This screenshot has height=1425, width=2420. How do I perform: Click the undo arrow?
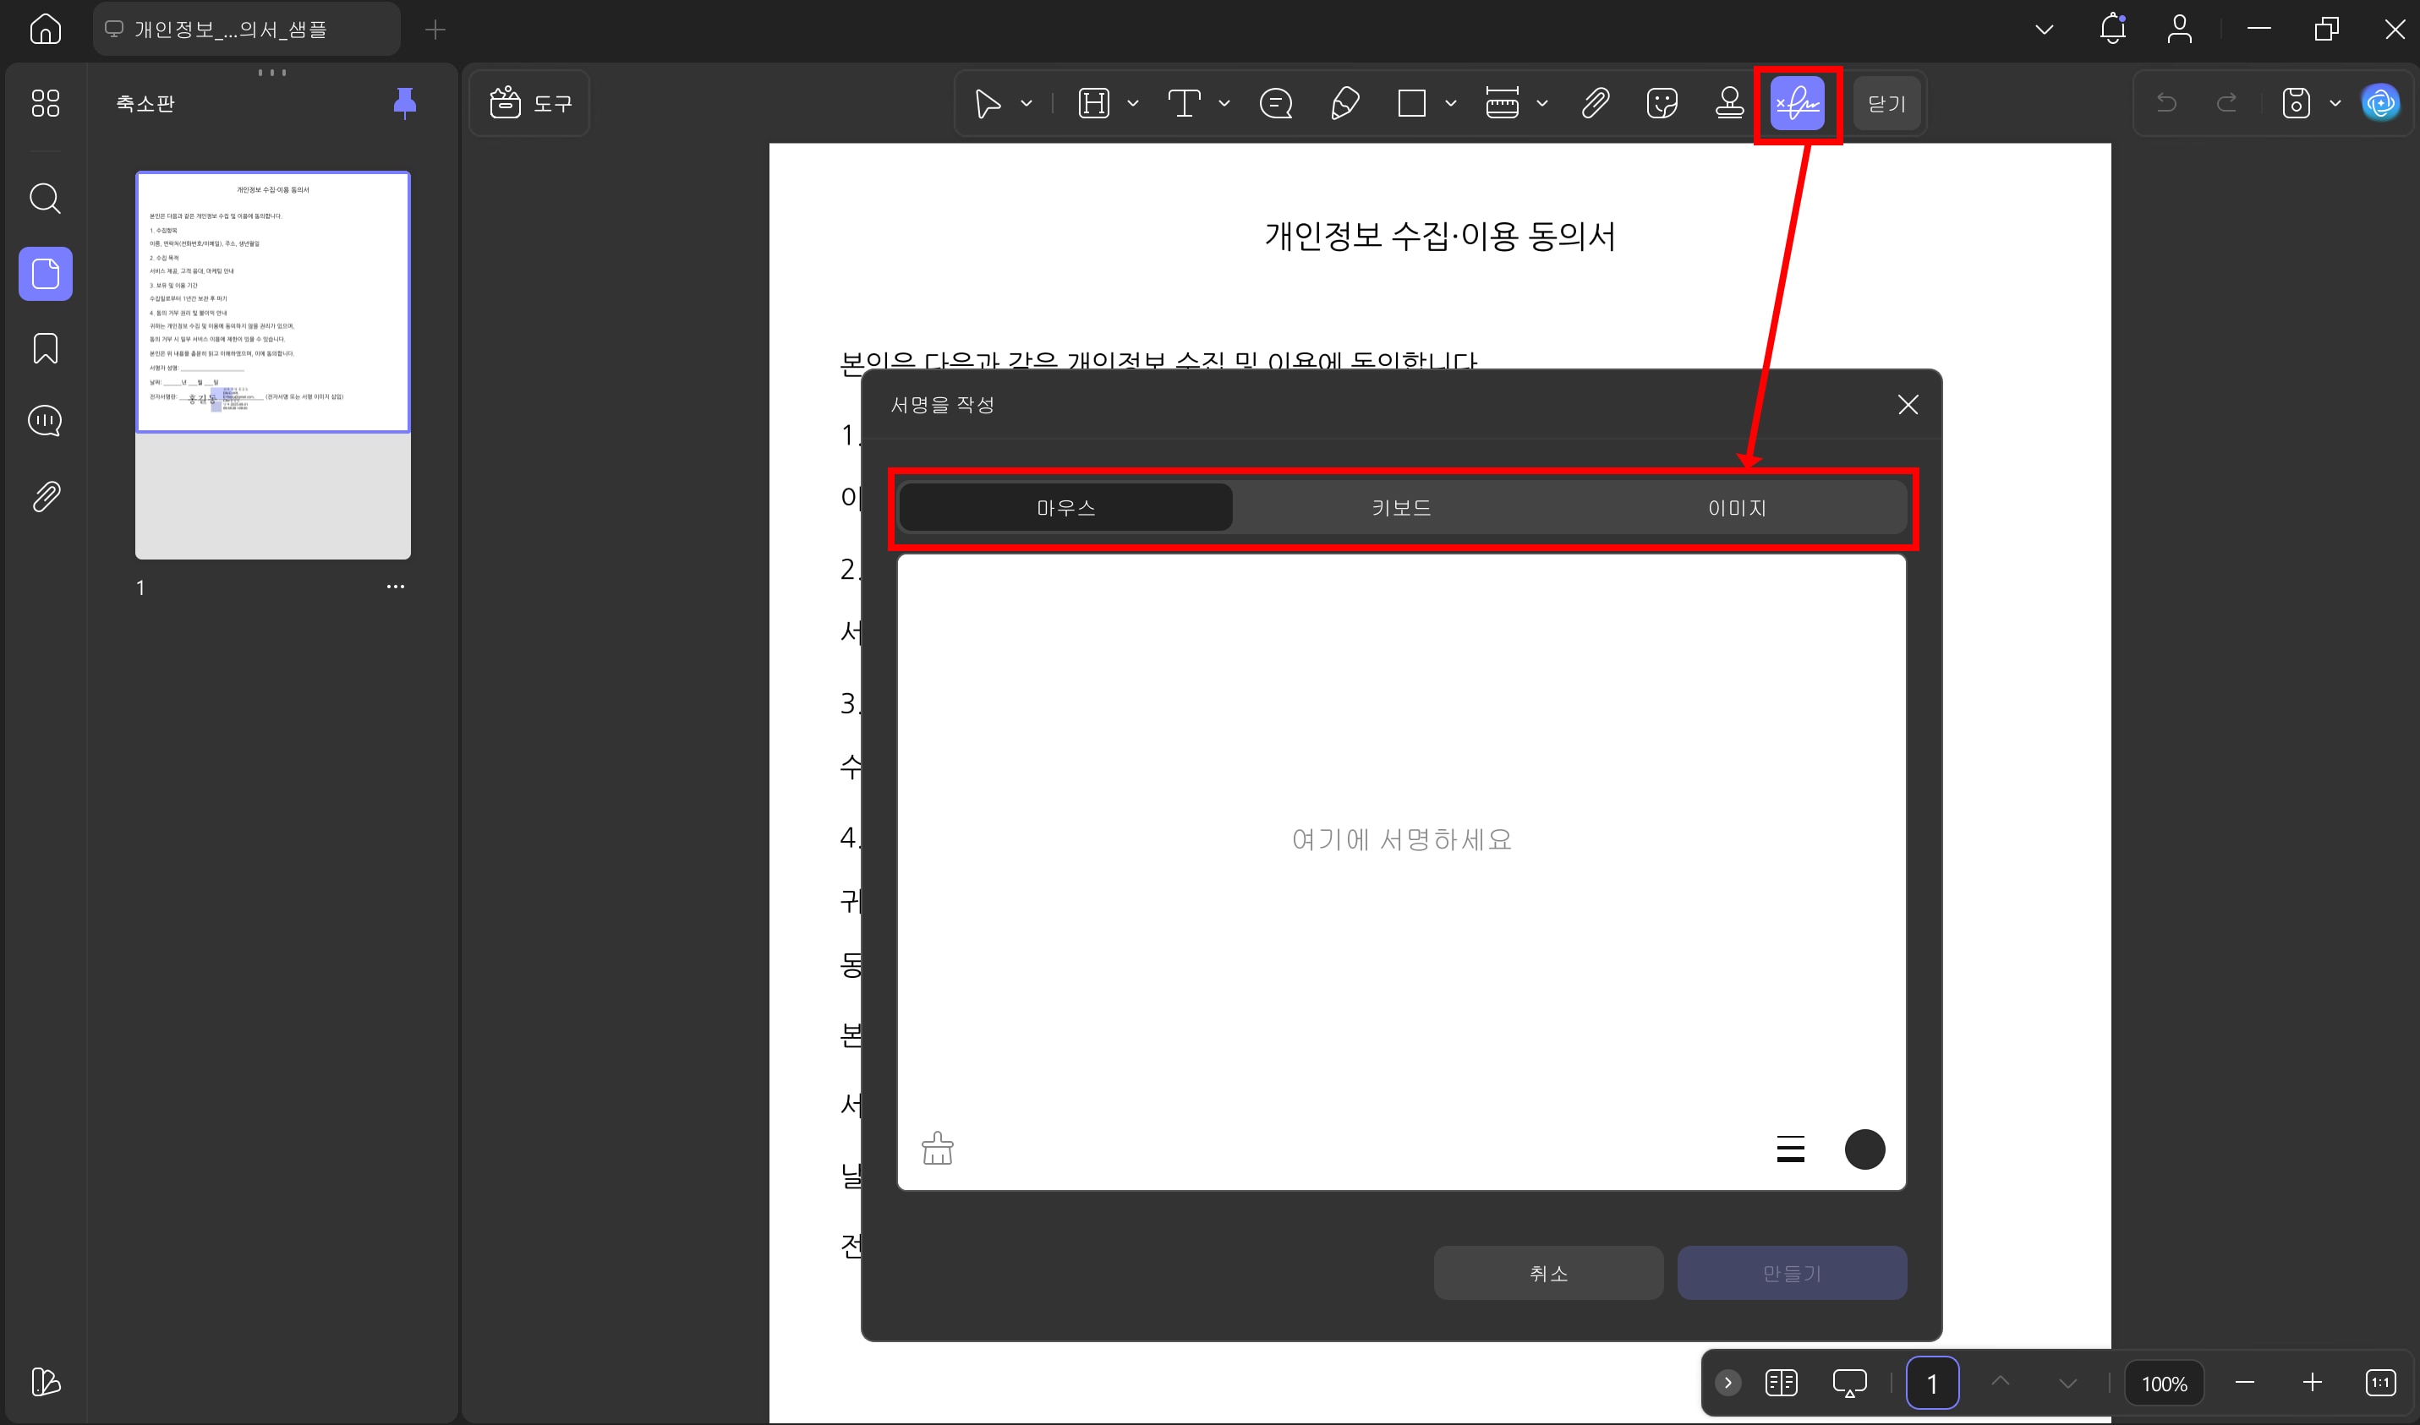[2166, 103]
